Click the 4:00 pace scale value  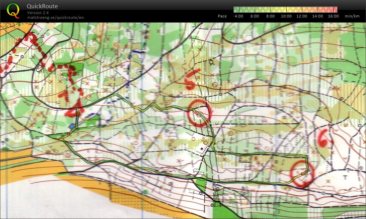coord(239,16)
